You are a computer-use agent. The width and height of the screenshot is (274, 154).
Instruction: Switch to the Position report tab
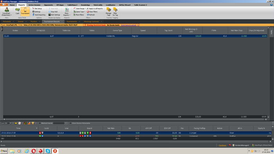tap(34, 21)
